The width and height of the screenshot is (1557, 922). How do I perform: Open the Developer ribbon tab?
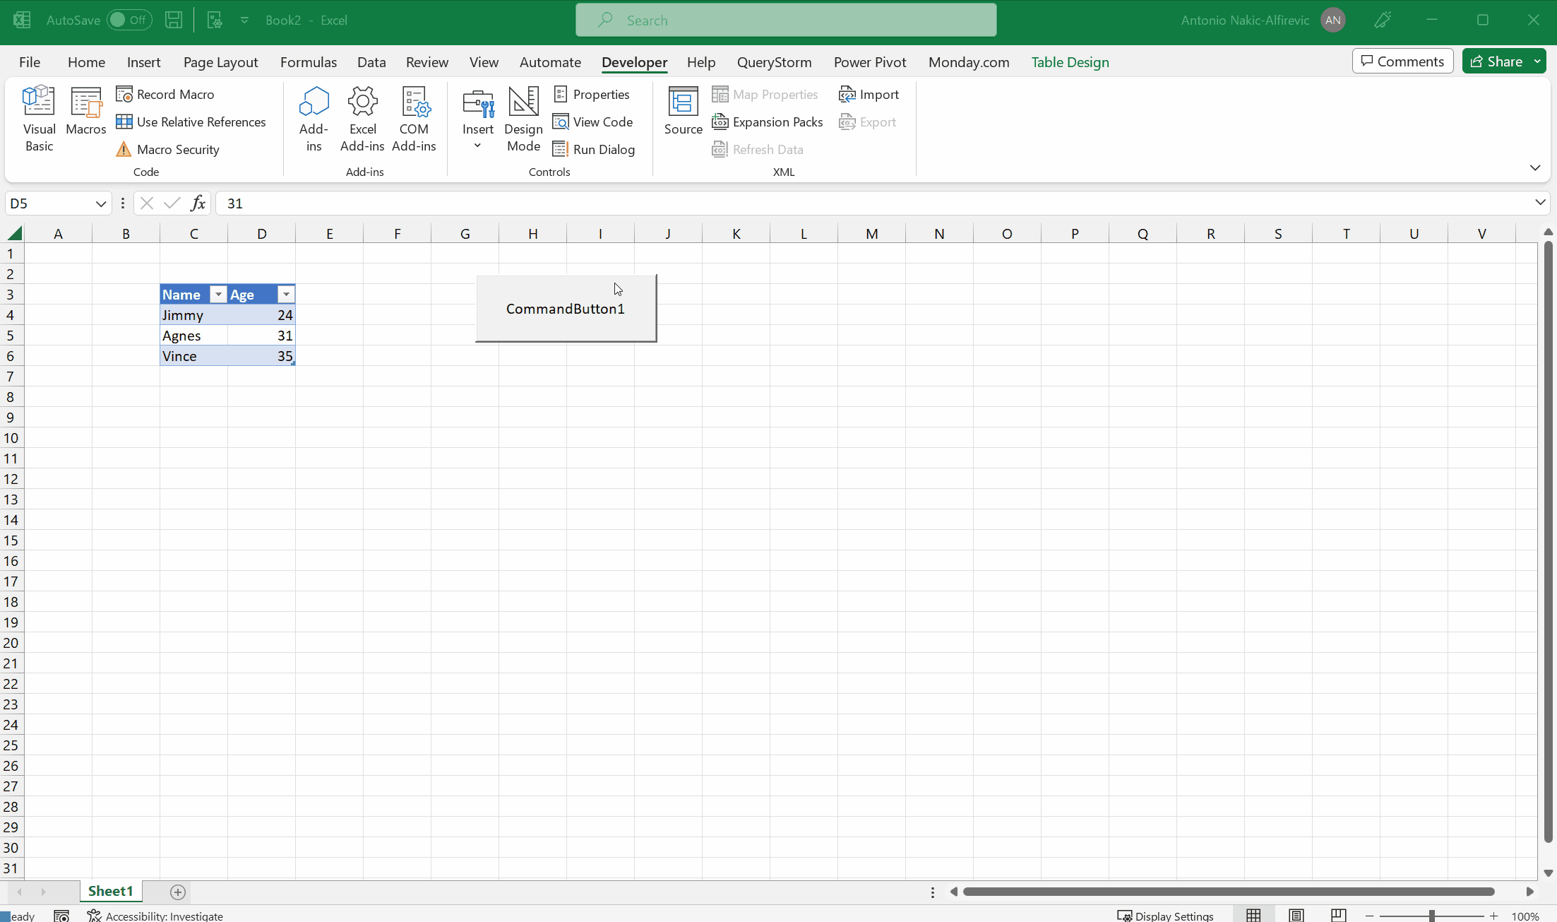pos(634,61)
